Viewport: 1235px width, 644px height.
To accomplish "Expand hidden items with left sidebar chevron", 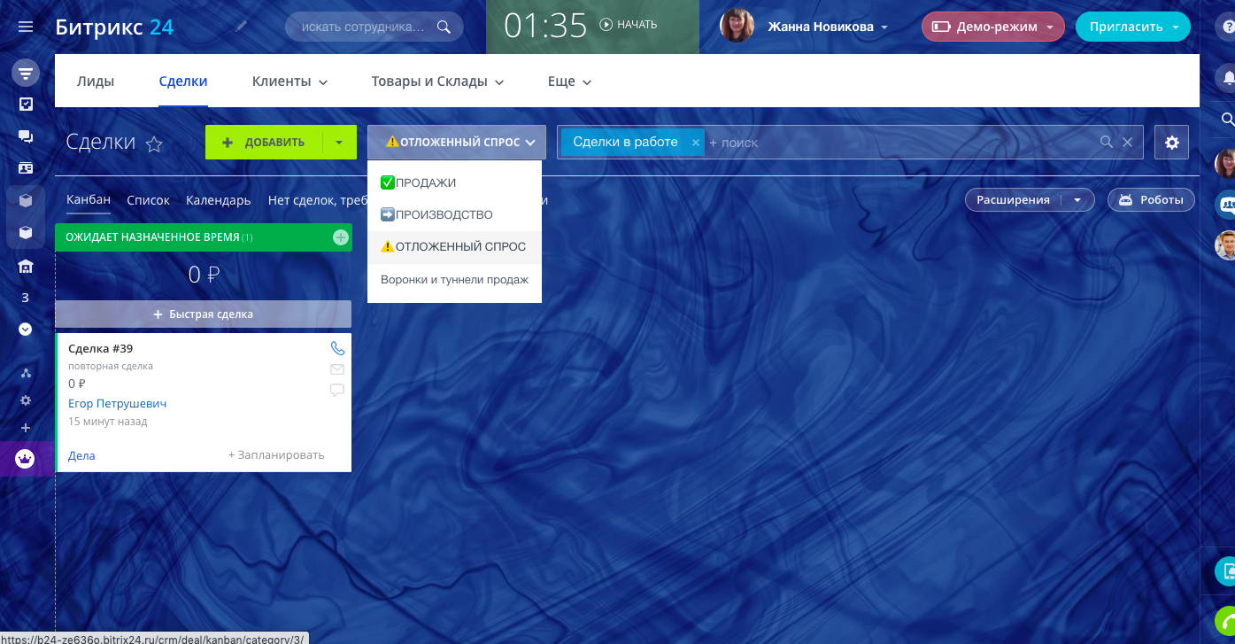I will point(26,329).
